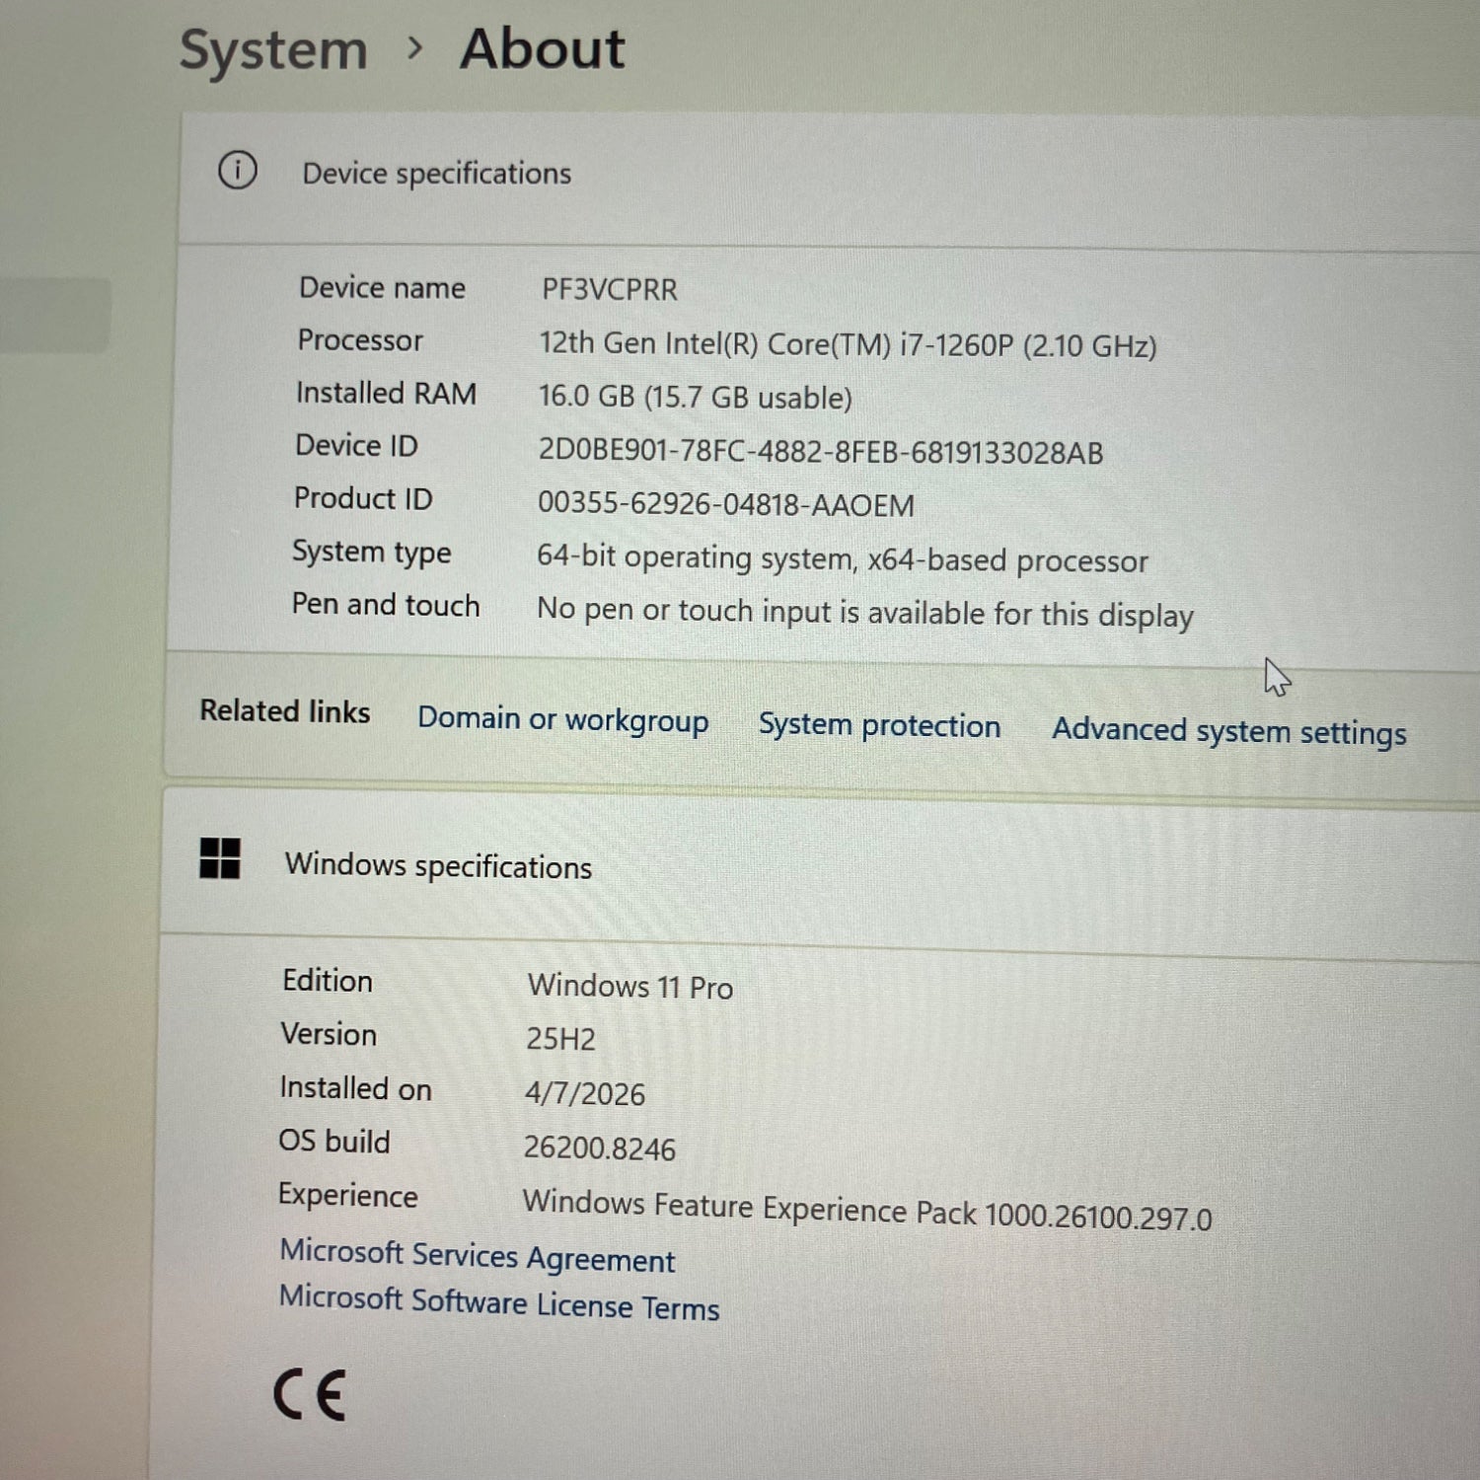Click the Related links label
The image size is (1480, 1480).
[285, 710]
